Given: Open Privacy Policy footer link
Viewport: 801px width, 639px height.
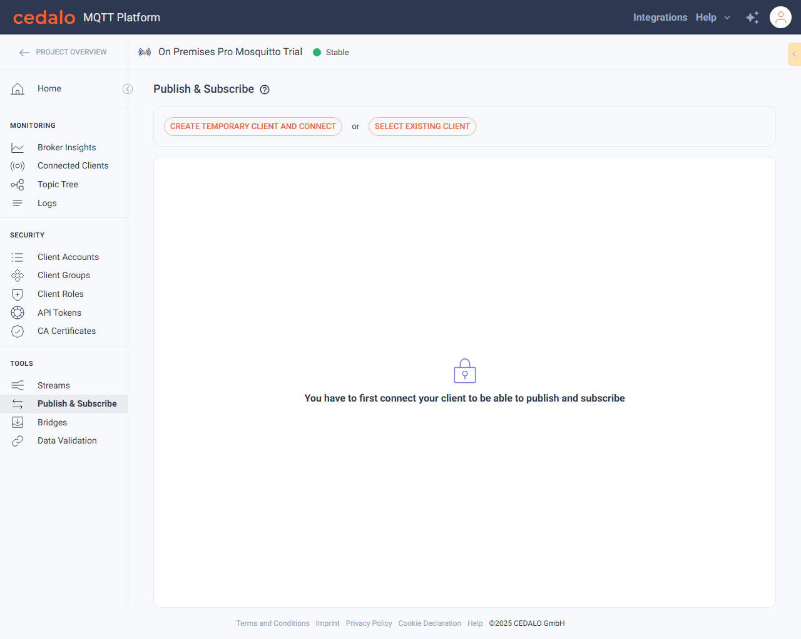Looking at the screenshot, I should [369, 624].
